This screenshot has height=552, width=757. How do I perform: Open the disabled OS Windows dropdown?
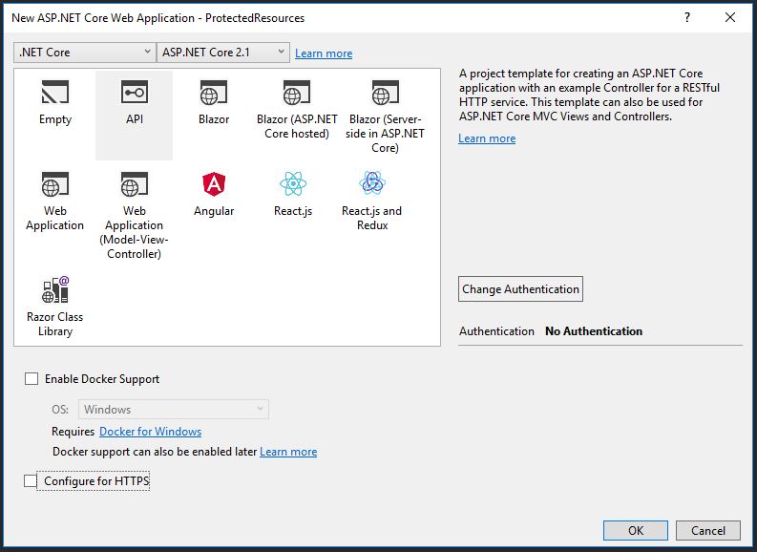(x=174, y=409)
